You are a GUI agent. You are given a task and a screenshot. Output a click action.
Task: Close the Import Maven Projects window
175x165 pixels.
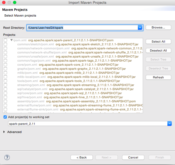coord(4,2)
